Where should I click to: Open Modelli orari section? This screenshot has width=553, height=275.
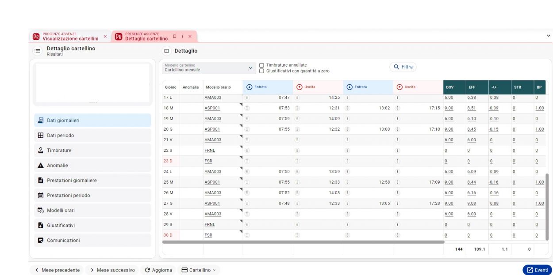coord(92,211)
